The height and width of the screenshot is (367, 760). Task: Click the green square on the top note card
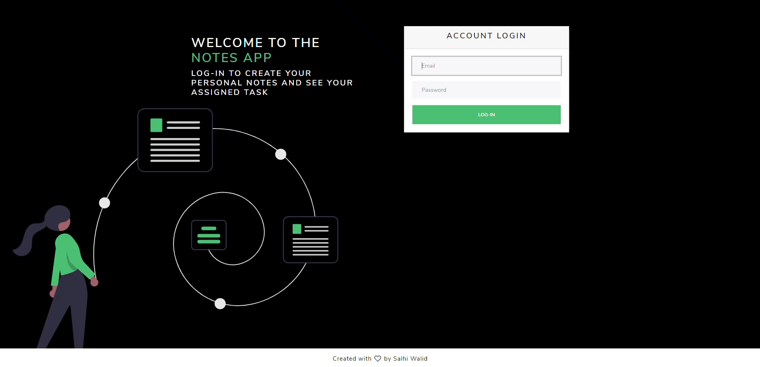[156, 125]
